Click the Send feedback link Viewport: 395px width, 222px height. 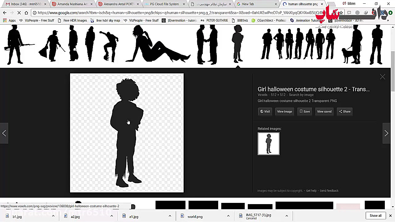click(329, 191)
